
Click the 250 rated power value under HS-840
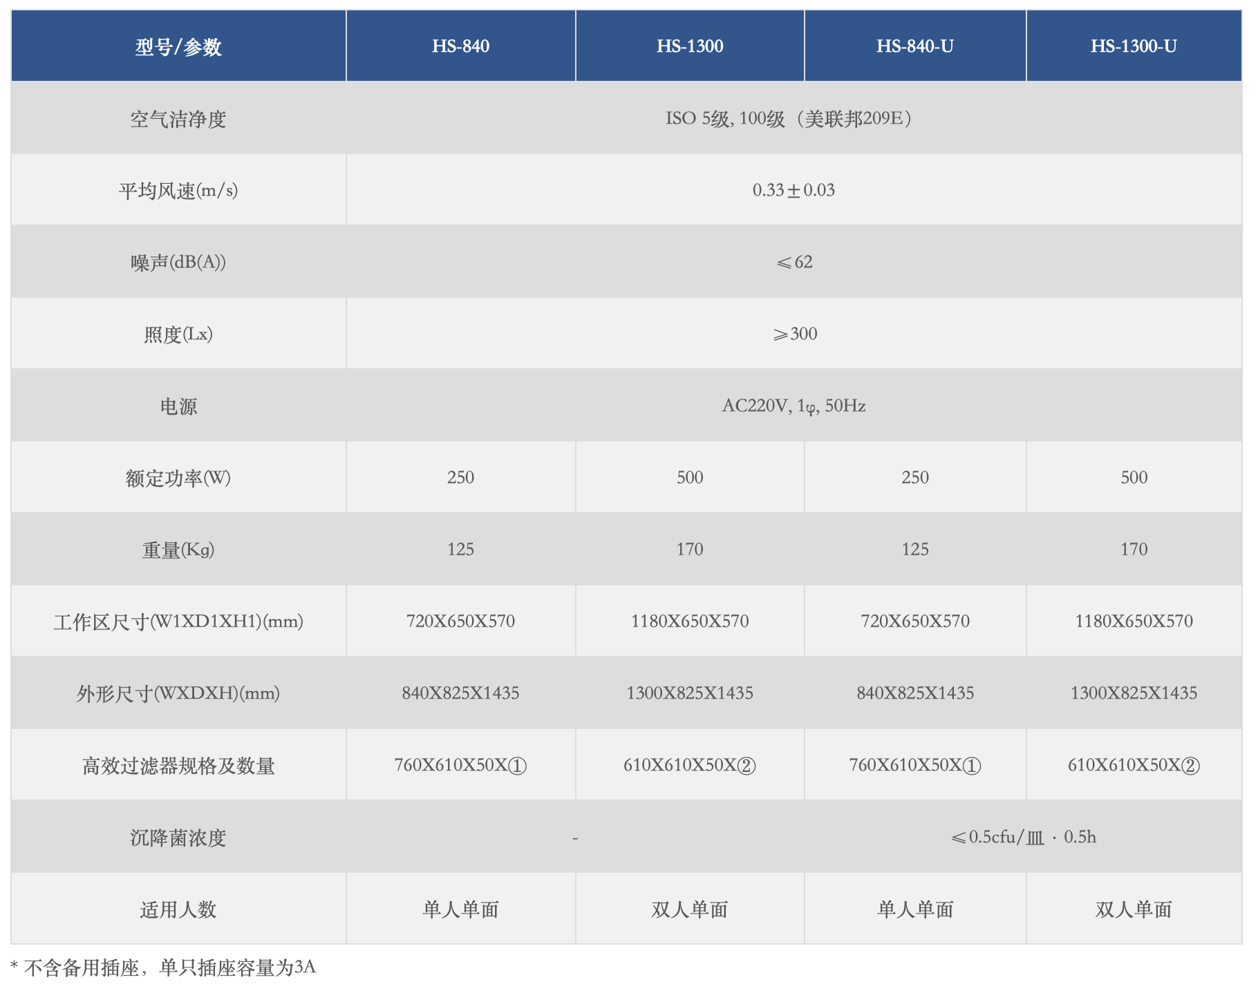(x=461, y=477)
